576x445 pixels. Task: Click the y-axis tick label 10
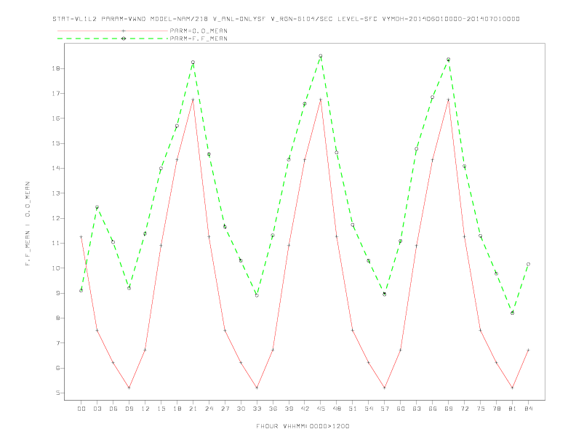pos(57,268)
